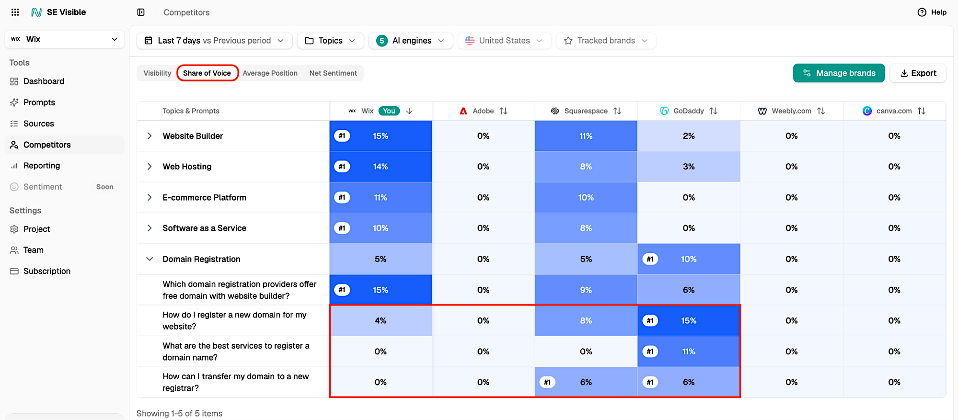
Task: Switch to the Net Sentiment tab
Action: [333, 73]
